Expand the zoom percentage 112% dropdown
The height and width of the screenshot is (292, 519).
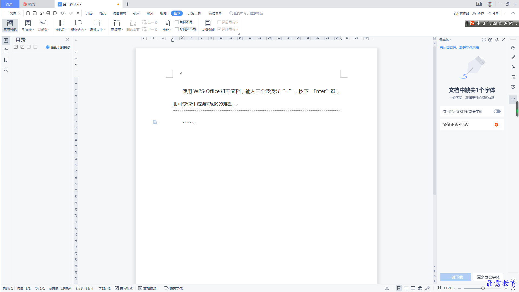pos(454,288)
